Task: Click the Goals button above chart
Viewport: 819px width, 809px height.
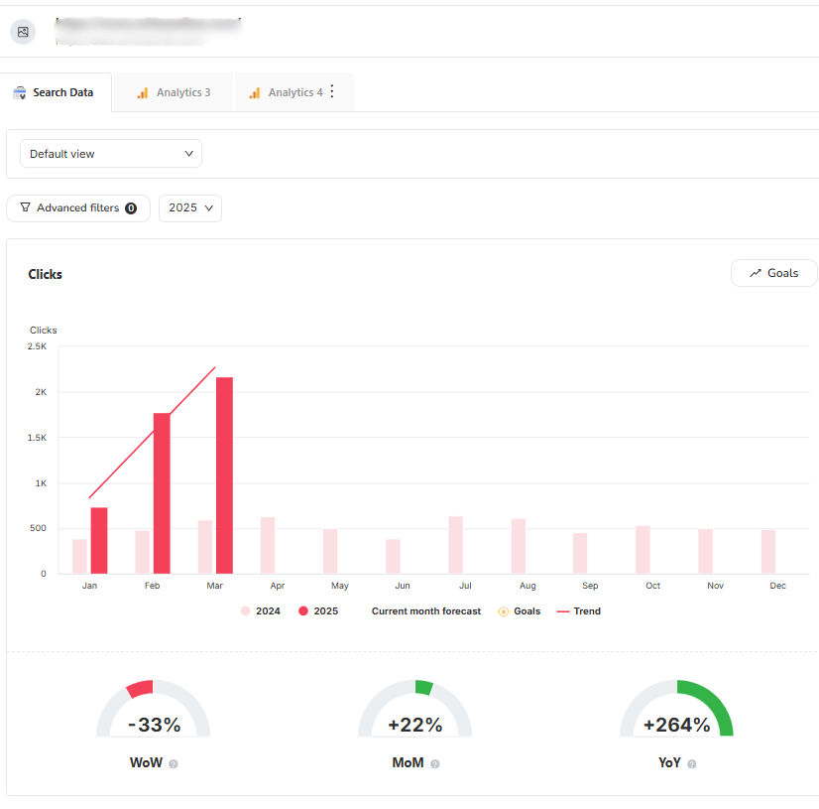Action: (773, 273)
